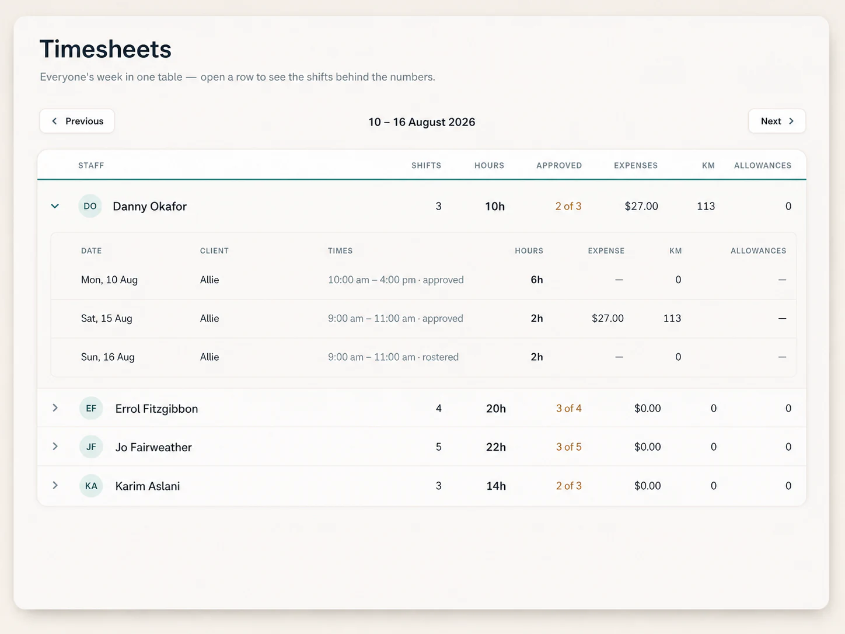Click the EF avatar badge
The image size is (845, 634).
[91, 408]
